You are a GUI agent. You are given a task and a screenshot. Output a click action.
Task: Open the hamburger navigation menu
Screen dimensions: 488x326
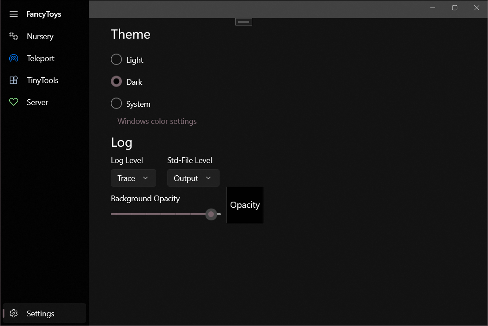coord(13,14)
